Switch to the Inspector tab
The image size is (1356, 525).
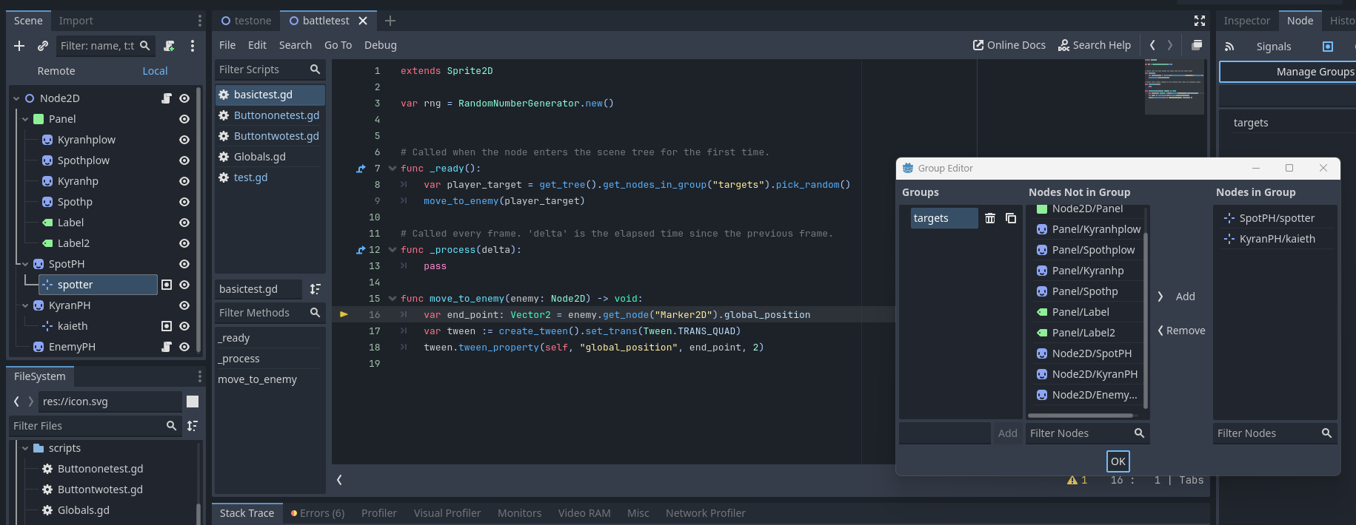click(1246, 21)
